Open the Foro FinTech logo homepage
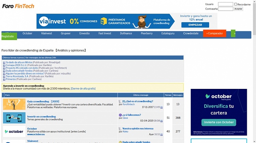The image size is (256, 143). coord(18,6)
